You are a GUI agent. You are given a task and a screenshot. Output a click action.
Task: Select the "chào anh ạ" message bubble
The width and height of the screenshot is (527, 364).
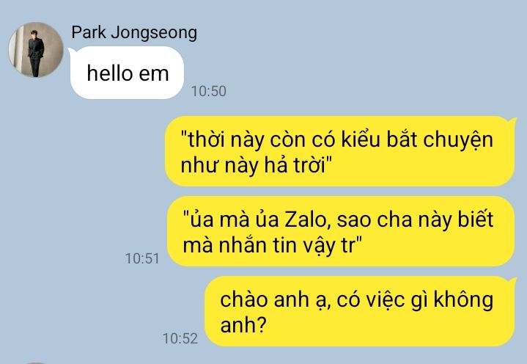(x=360, y=311)
